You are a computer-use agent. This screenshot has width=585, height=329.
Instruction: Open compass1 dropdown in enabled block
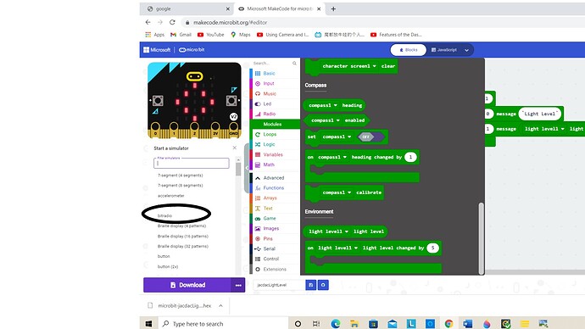pyautogui.click(x=338, y=120)
